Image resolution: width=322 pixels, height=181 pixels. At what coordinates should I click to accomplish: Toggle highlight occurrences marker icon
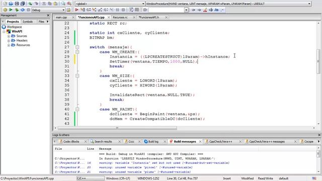[205, 10]
